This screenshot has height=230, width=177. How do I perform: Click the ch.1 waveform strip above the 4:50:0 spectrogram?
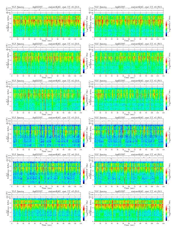129,158
